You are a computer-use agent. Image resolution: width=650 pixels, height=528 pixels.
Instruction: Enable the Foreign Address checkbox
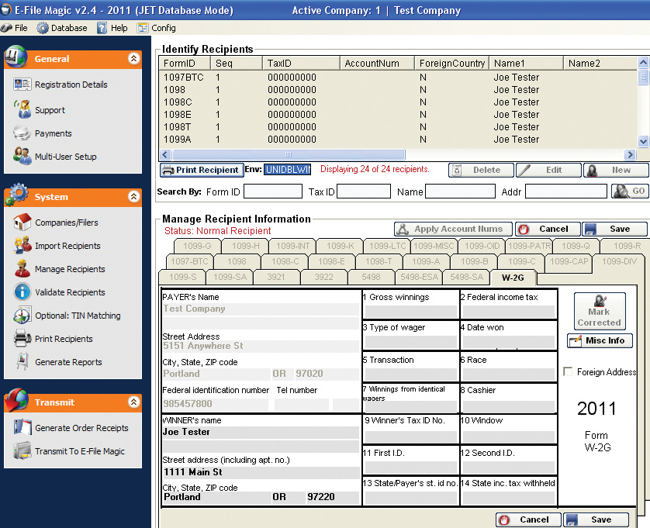point(569,372)
